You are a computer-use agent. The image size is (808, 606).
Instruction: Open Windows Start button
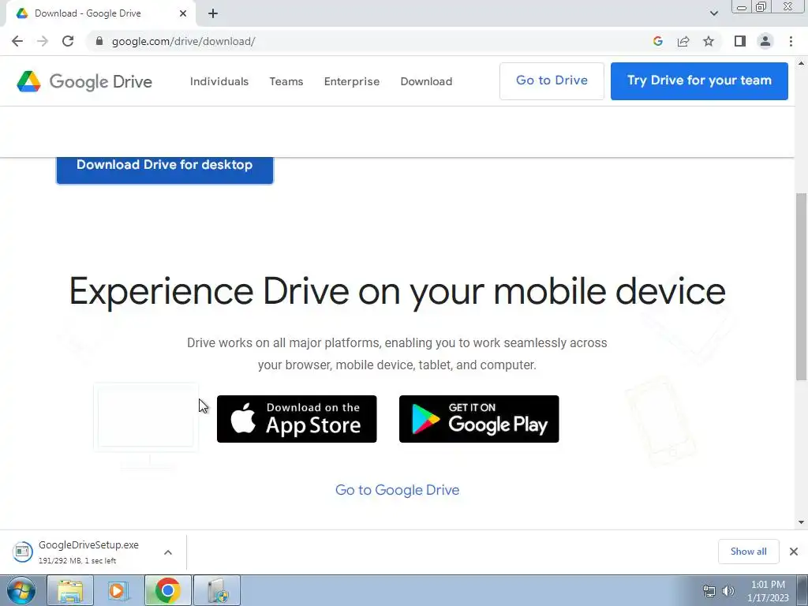[21, 591]
